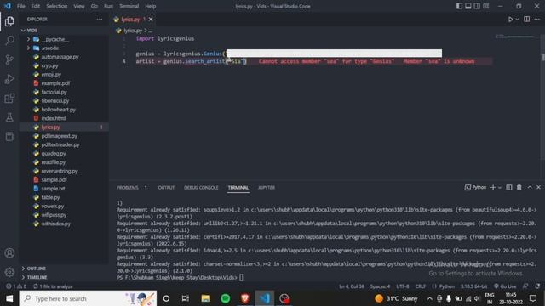Open the File menu
Viewport: 545px width, 306px height.
click(20, 6)
